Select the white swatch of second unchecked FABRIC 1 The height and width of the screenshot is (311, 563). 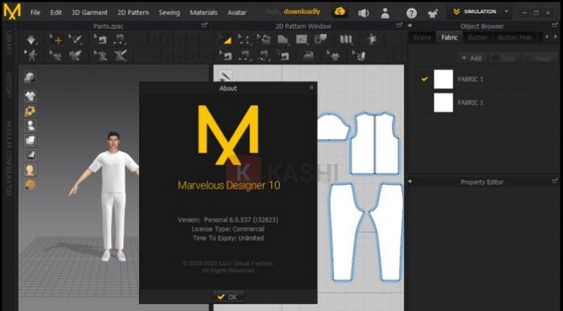[443, 103]
